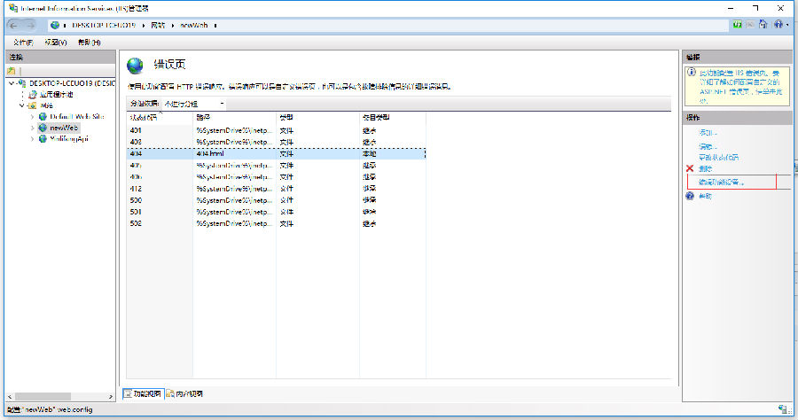Click the gray Stop toolbar icon

pyautogui.click(x=750, y=25)
